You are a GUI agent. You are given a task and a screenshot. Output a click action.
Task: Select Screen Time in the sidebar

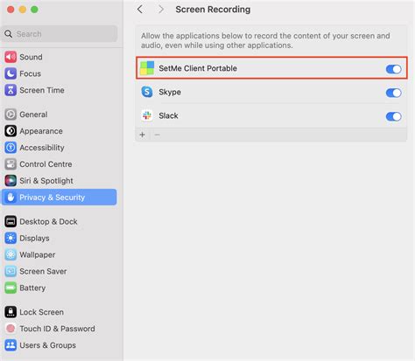click(60, 90)
